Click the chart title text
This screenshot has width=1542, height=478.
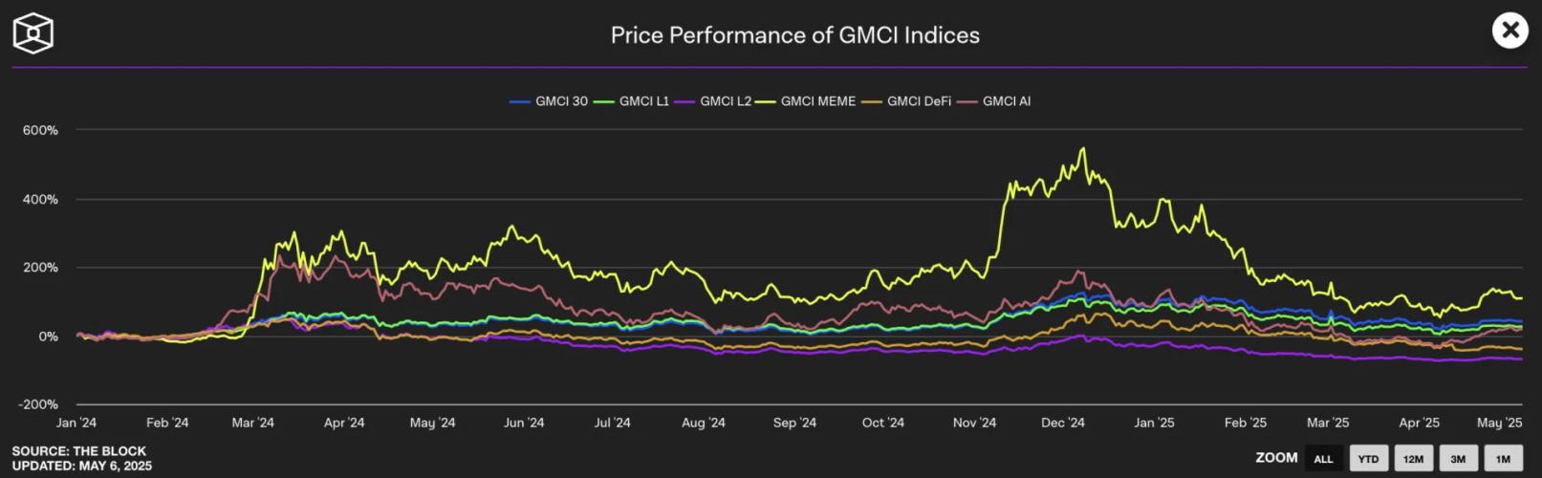click(x=794, y=35)
